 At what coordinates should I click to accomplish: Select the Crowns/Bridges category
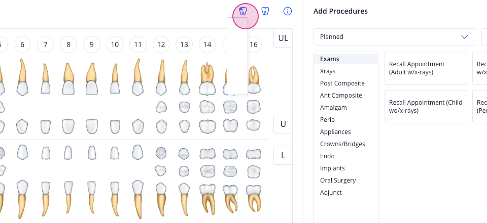(342, 144)
